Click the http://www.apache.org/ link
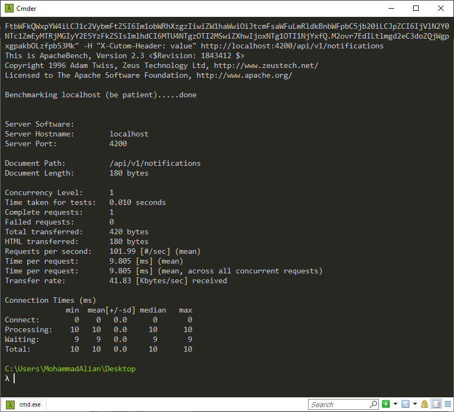The width and height of the screenshot is (454, 412). (x=244, y=76)
